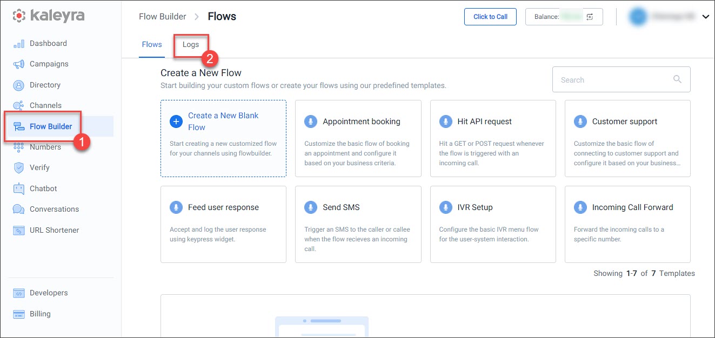The width and height of the screenshot is (715, 338).
Task: Click the Channels icon in sidebar
Action: click(x=19, y=106)
